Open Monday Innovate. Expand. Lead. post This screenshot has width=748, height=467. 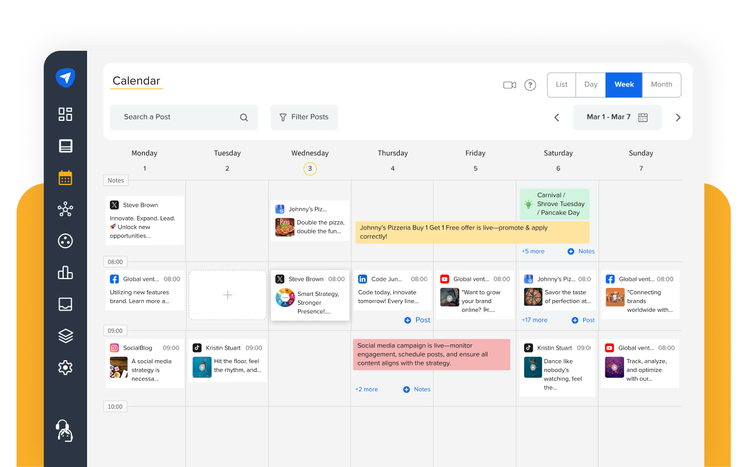pos(145,221)
